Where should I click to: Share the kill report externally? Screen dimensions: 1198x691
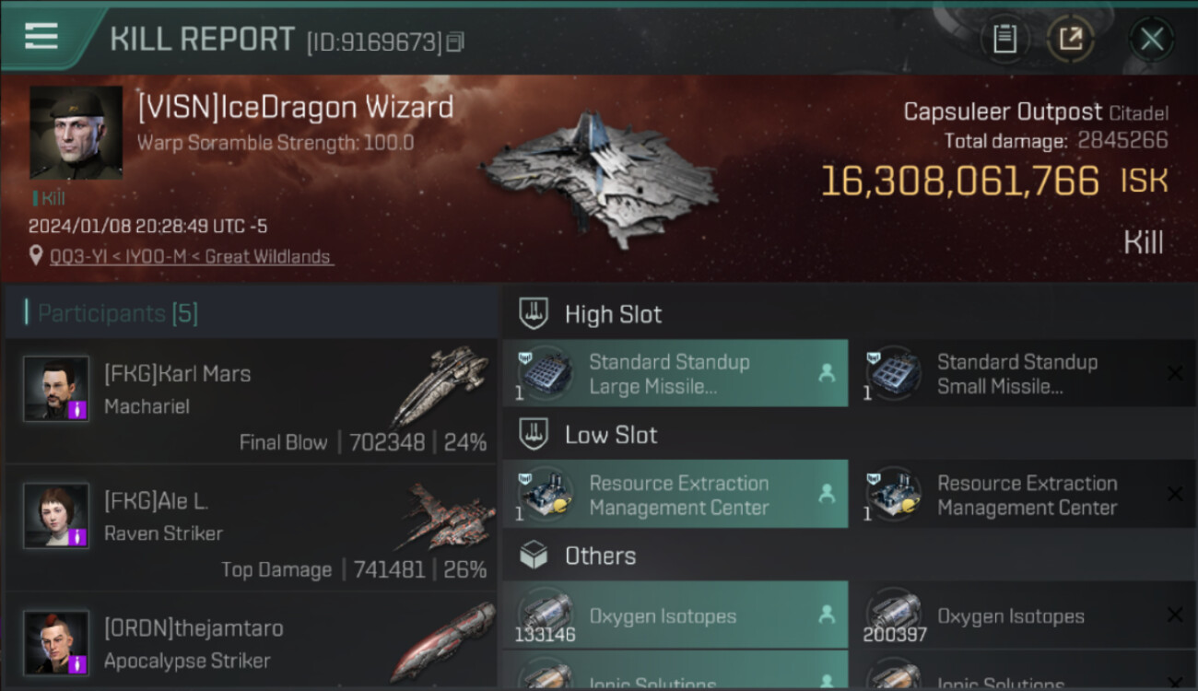coord(1070,40)
